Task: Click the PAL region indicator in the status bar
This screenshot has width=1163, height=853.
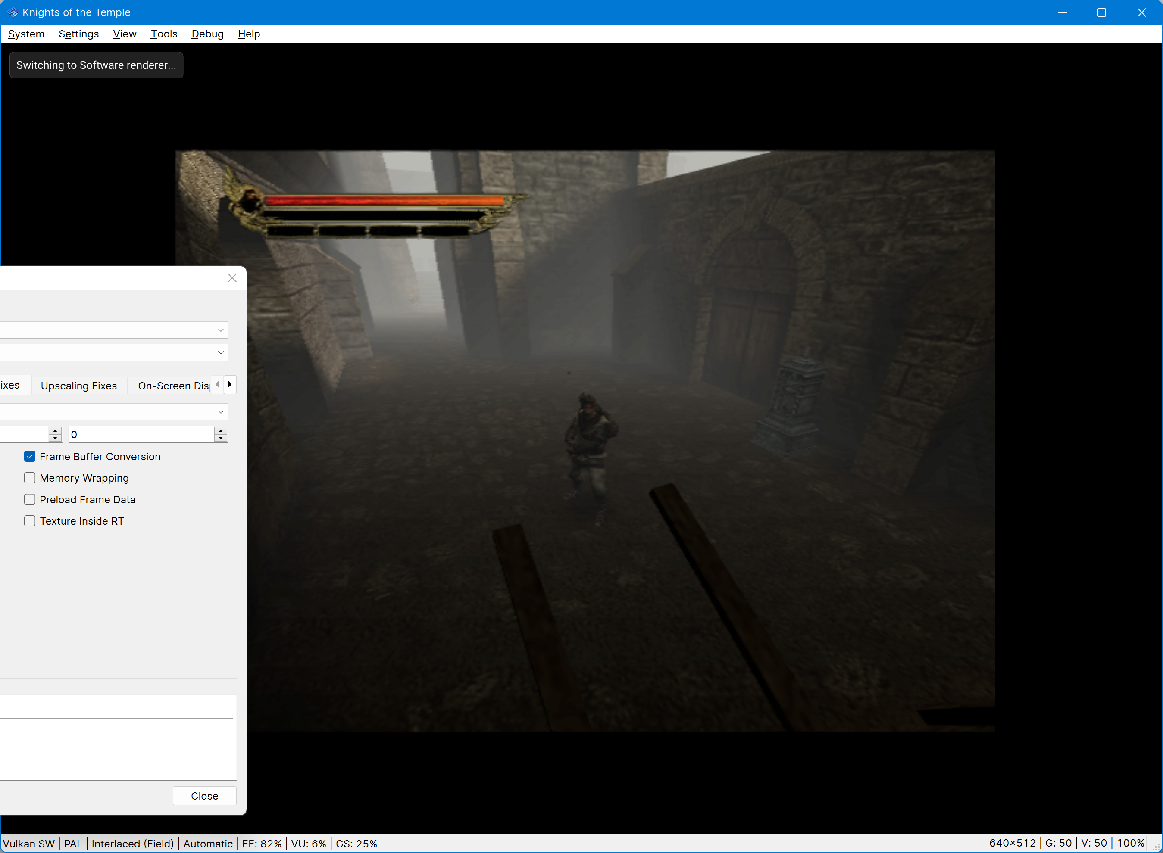Action: point(73,843)
